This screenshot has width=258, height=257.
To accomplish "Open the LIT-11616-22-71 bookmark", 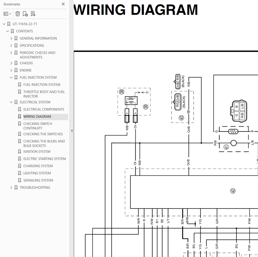I will click(x=25, y=24).
